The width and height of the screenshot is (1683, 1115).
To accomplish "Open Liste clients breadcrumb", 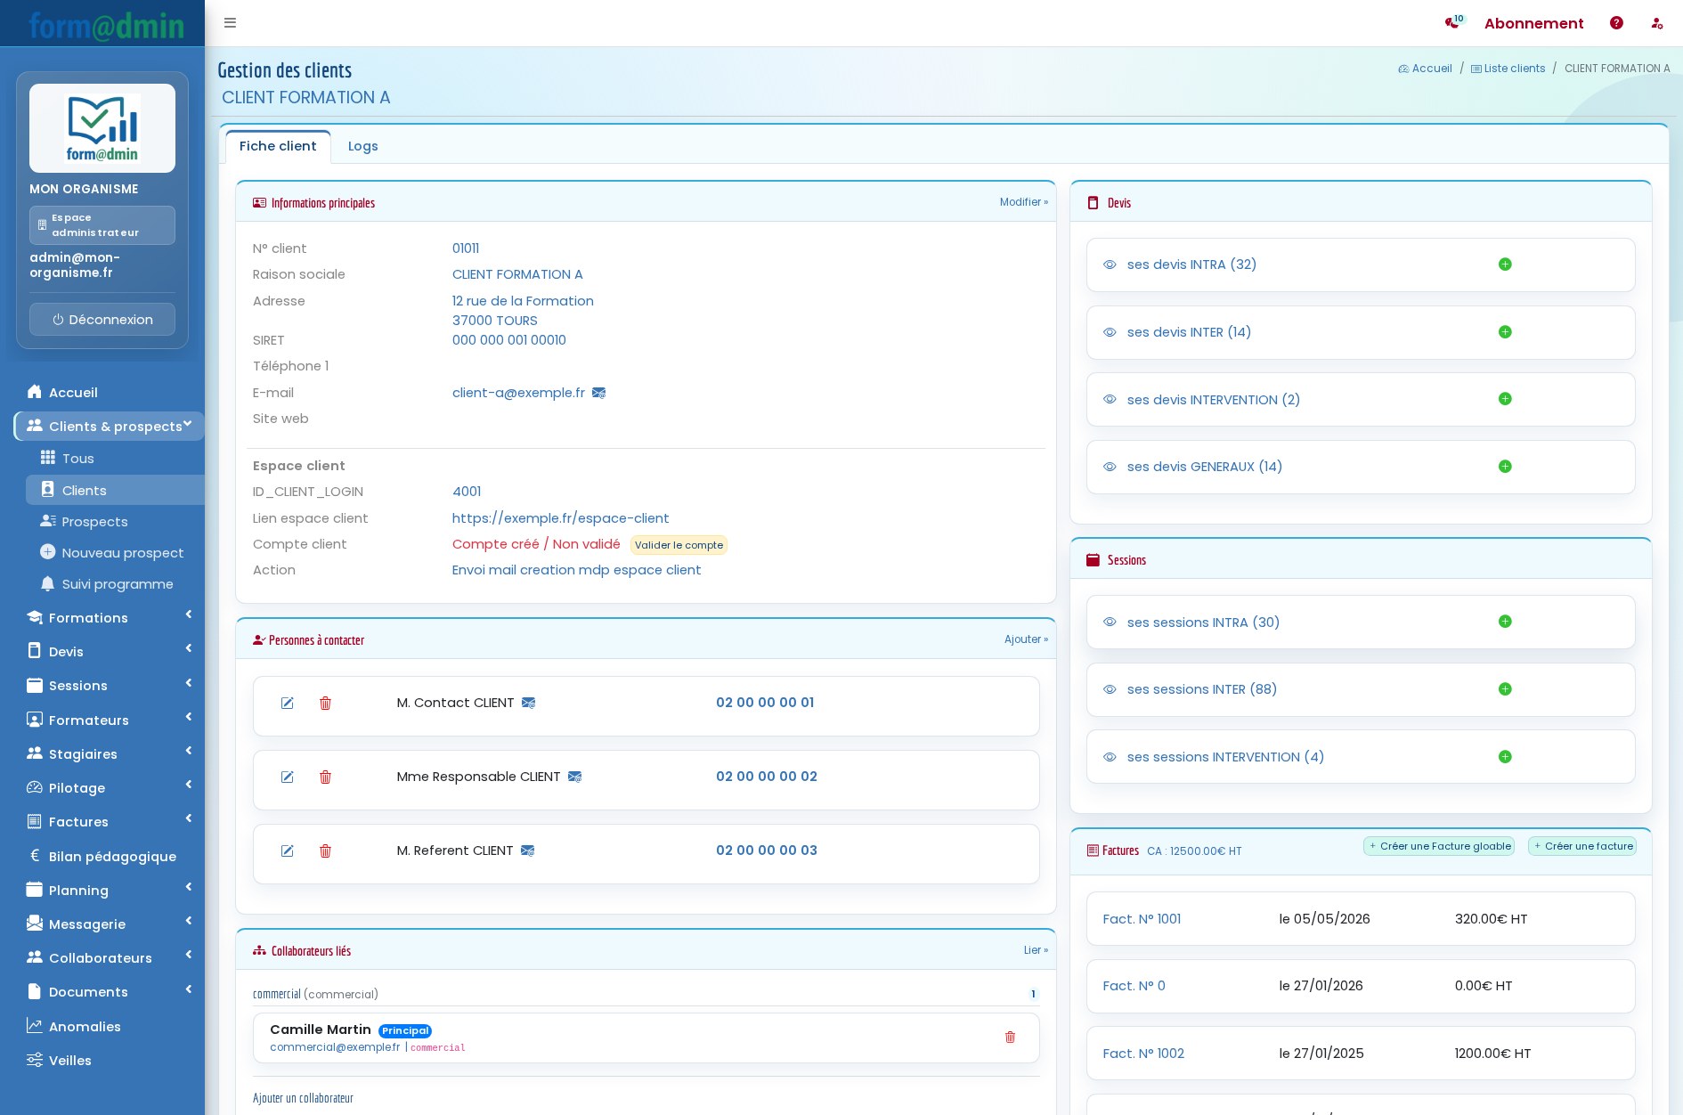I will click(1508, 69).
